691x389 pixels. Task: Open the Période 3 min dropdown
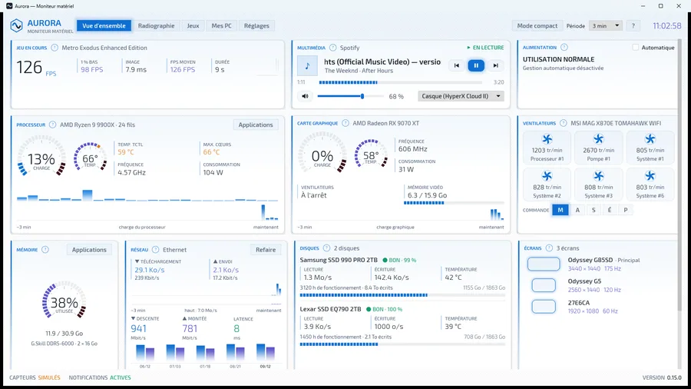point(606,25)
